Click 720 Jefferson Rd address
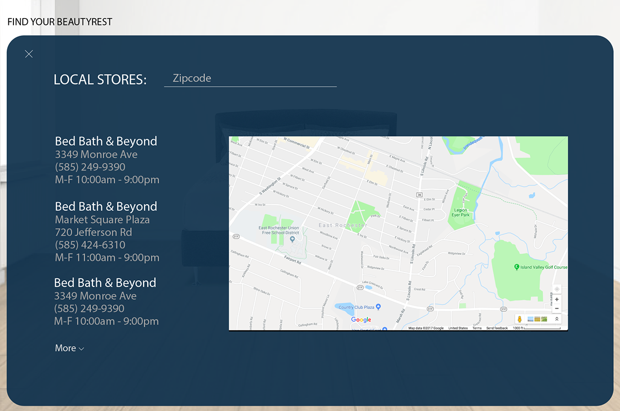The image size is (620, 411). pyautogui.click(x=94, y=232)
